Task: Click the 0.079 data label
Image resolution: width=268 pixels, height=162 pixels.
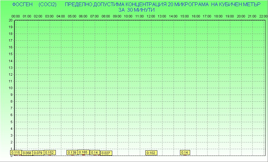Action: click(38, 153)
